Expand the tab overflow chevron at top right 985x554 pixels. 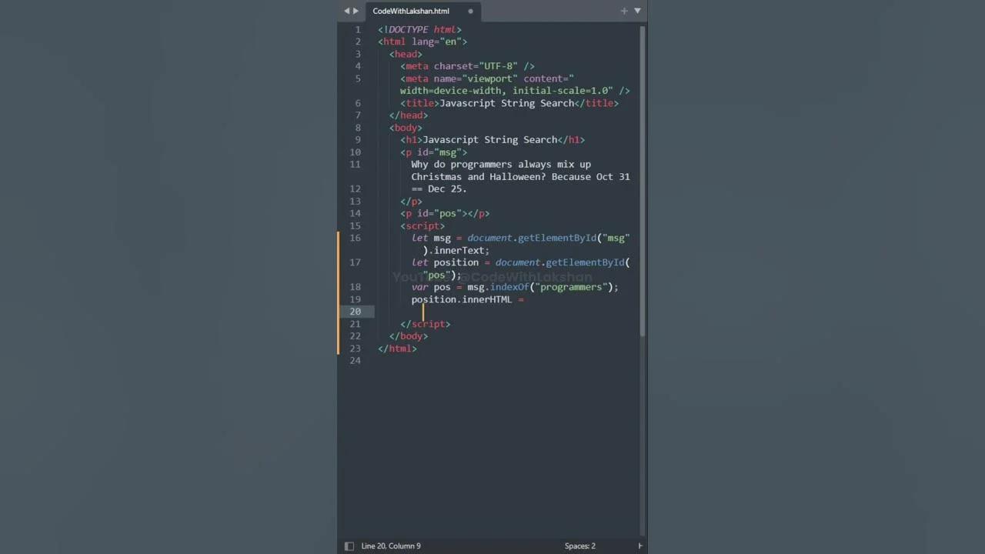click(x=637, y=11)
